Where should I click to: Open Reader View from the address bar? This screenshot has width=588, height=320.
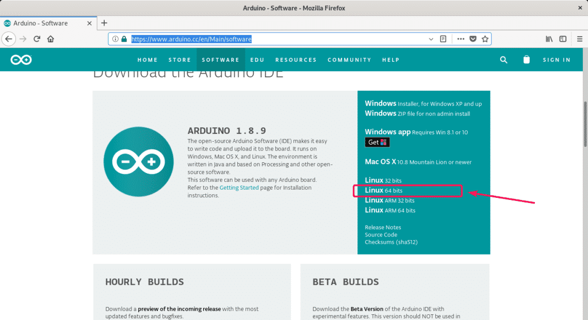tap(443, 39)
